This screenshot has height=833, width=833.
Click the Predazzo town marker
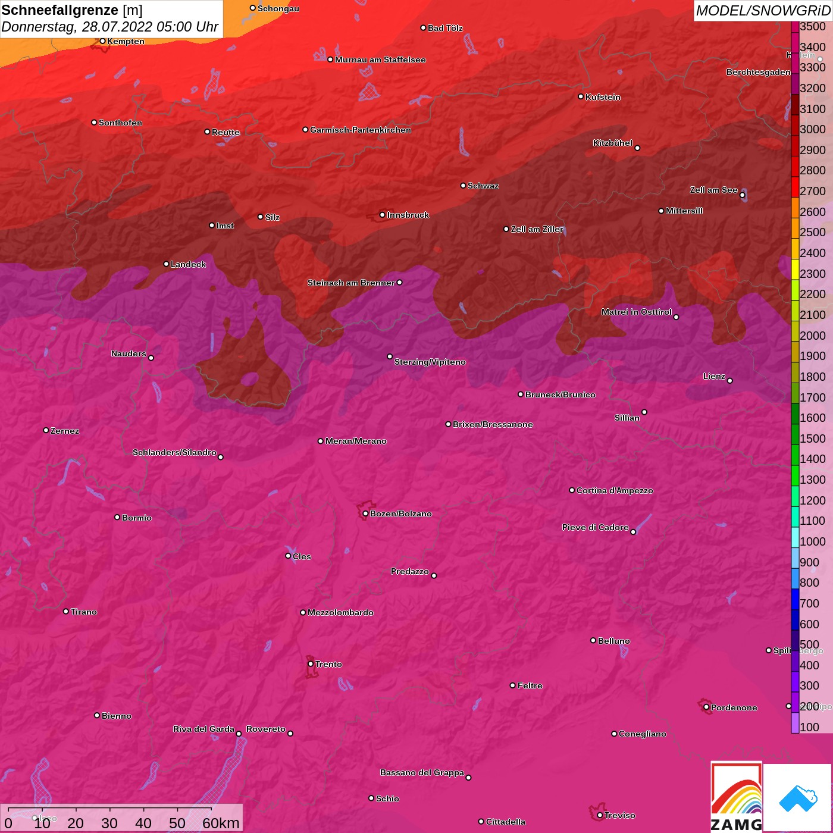pyautogui.click(x=434, y=576)
